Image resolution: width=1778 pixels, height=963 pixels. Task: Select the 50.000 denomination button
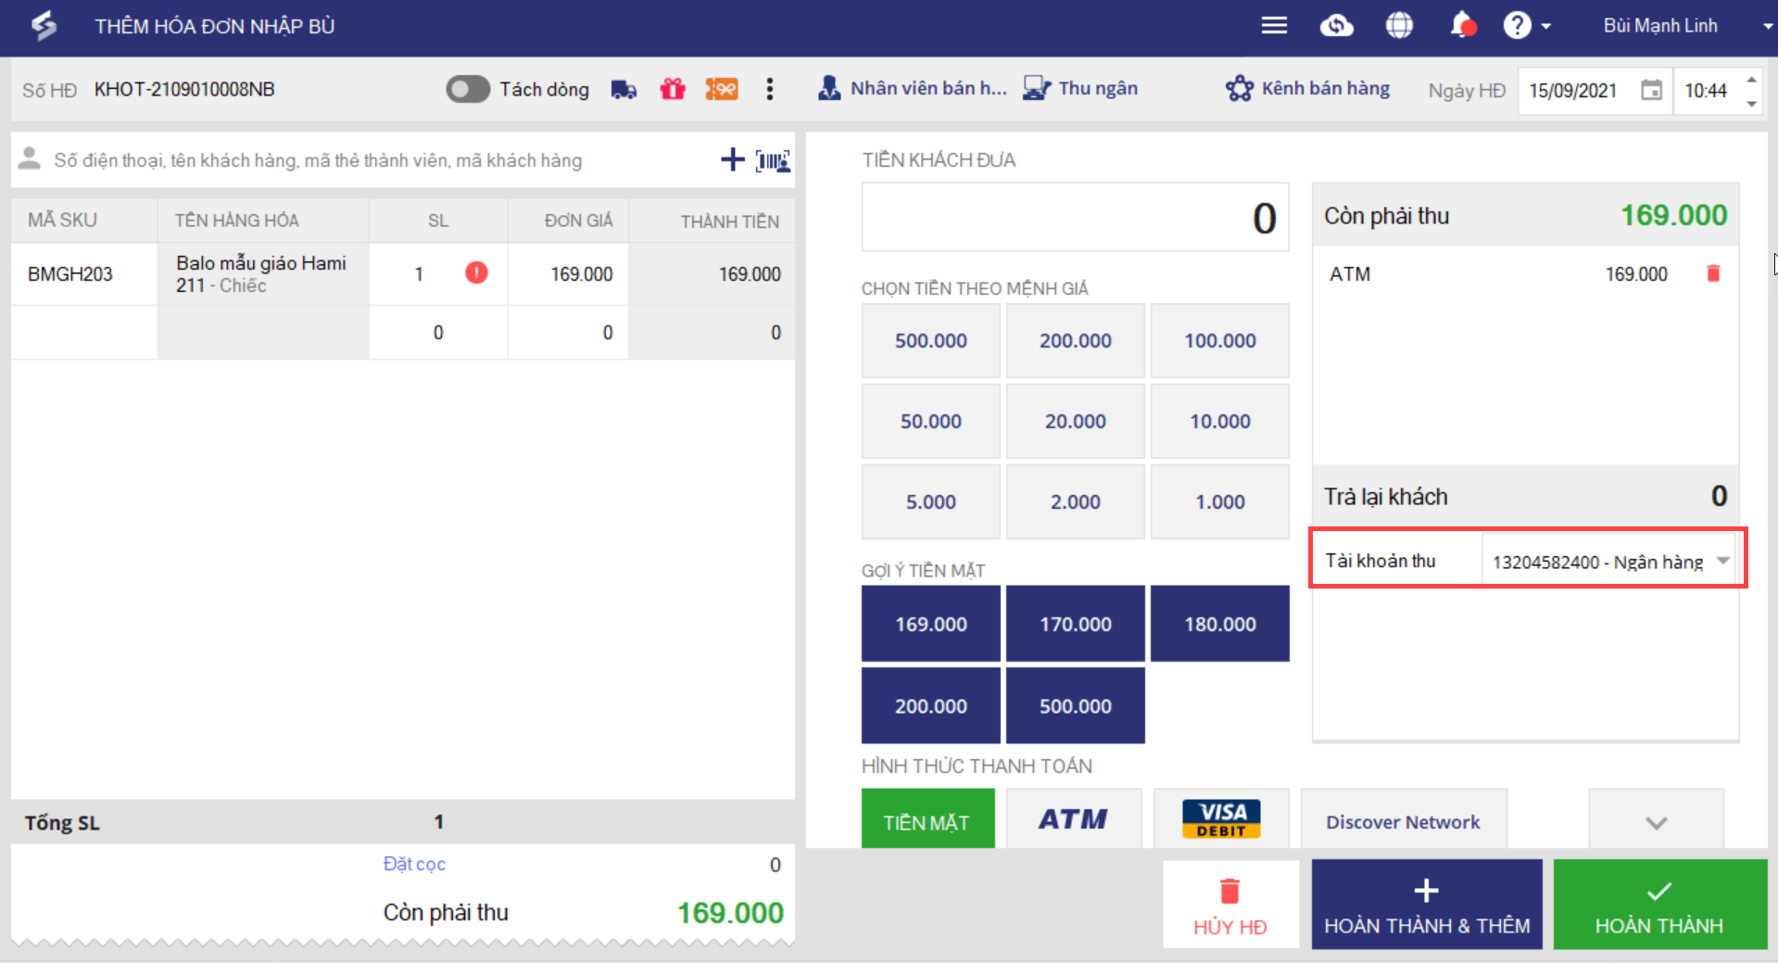(931, 421)
